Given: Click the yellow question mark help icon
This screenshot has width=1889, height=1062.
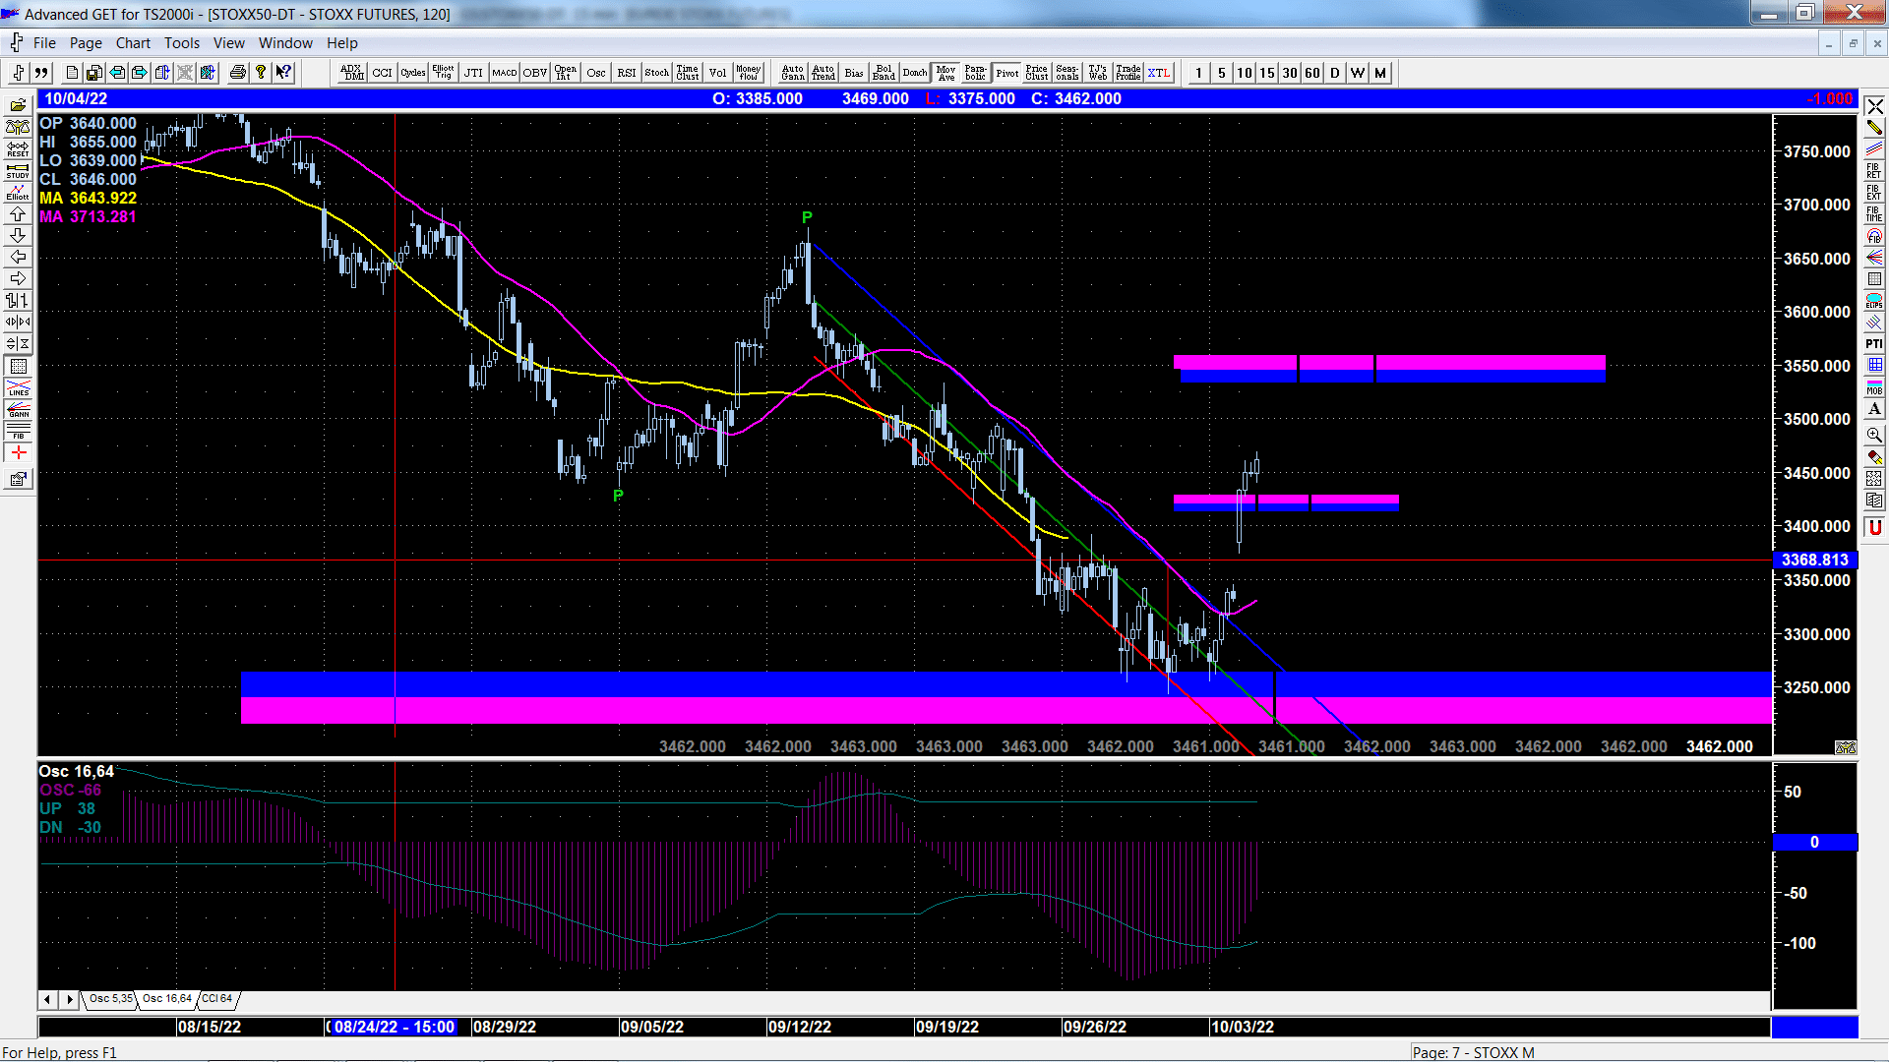Looking at the screenshot, I should (x=261, y=73).
